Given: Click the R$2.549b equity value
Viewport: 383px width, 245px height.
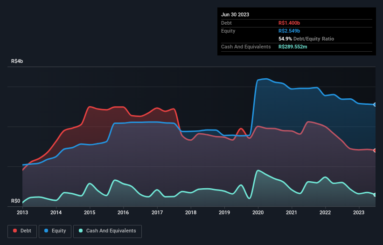Looking at the screenshot, I should pyautogui.click(x=289, y=31).
